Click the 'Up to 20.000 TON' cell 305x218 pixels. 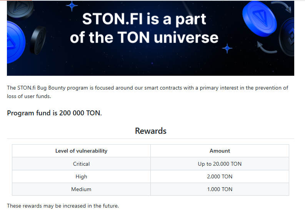tap(220, 164)
